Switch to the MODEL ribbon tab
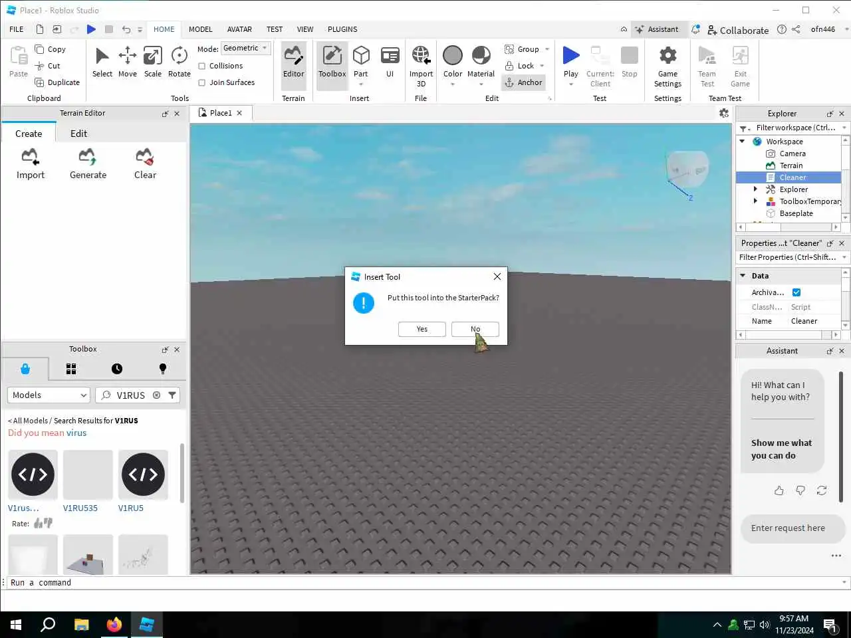The image size is (851, 638). (200, 29)
